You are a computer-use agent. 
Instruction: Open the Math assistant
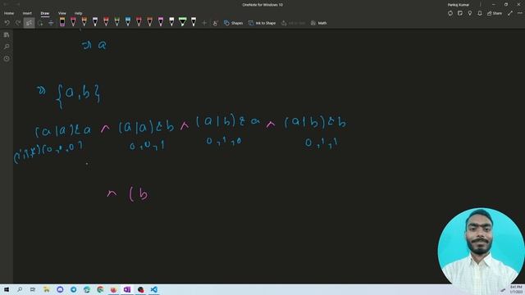tap(319, 23)
